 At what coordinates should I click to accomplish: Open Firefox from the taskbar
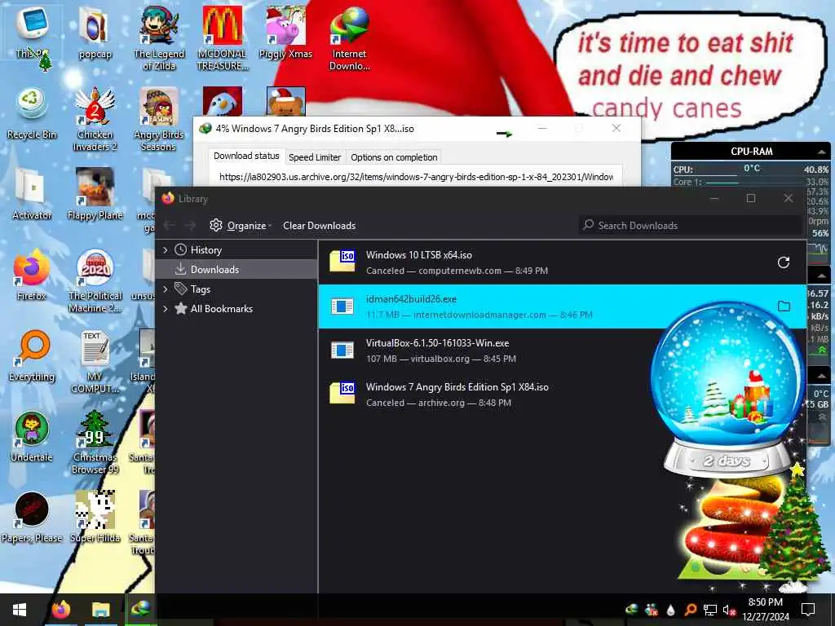click(x=60, y=610)
